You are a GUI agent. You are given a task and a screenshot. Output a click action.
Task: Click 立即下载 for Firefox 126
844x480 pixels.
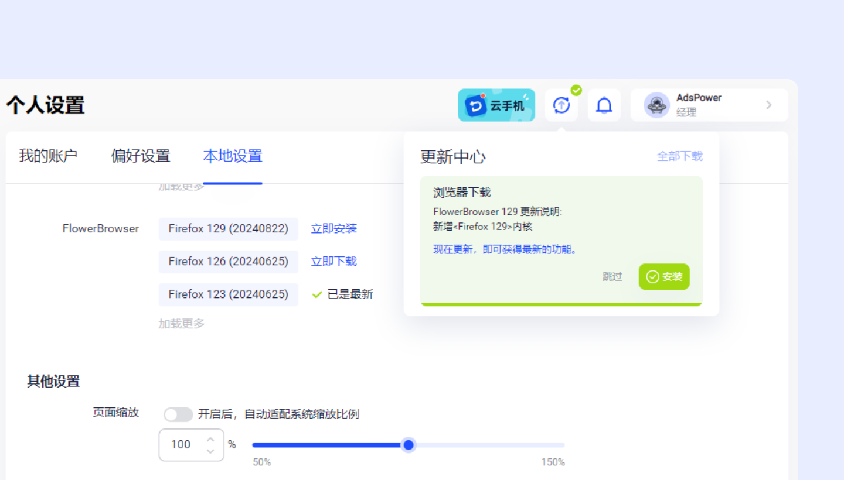(x=334, y=262)
